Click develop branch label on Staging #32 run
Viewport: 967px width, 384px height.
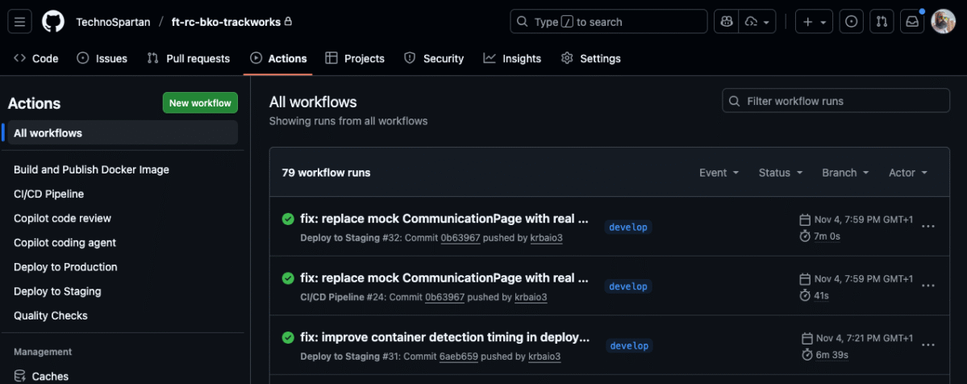[627, 227]
